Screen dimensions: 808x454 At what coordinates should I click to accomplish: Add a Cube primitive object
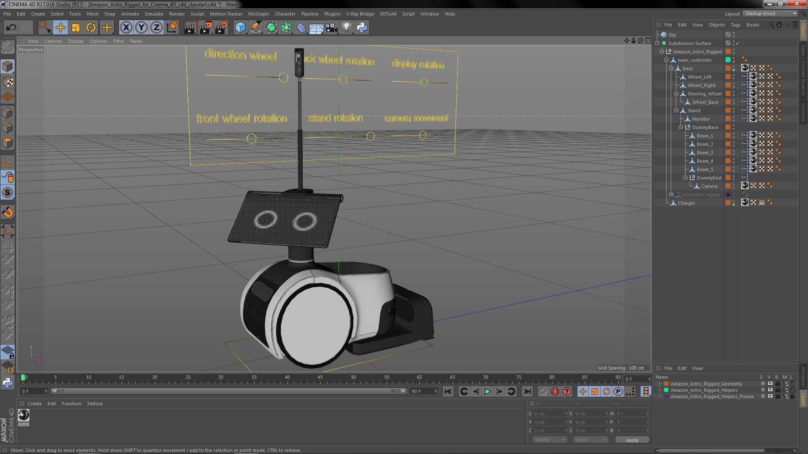(240, 28)
